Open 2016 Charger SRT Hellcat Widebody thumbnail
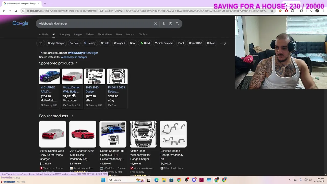This screenshot has height=184, width=327. [x=83, y=134]
